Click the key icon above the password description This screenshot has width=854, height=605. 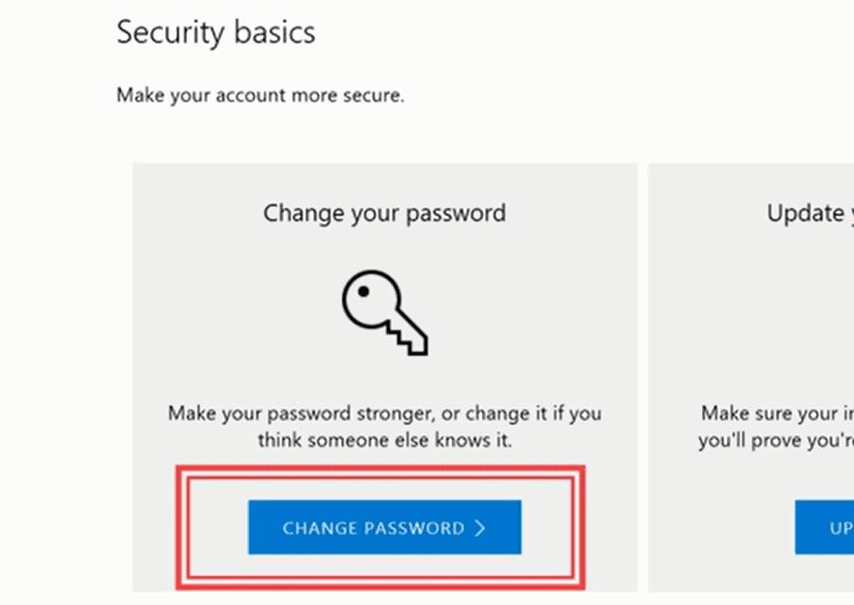384,313
